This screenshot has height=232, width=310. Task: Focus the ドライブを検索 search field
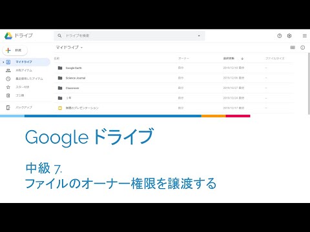[x=129, y=35]
